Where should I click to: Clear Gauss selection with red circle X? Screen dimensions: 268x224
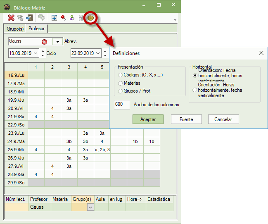pos(44,42)
